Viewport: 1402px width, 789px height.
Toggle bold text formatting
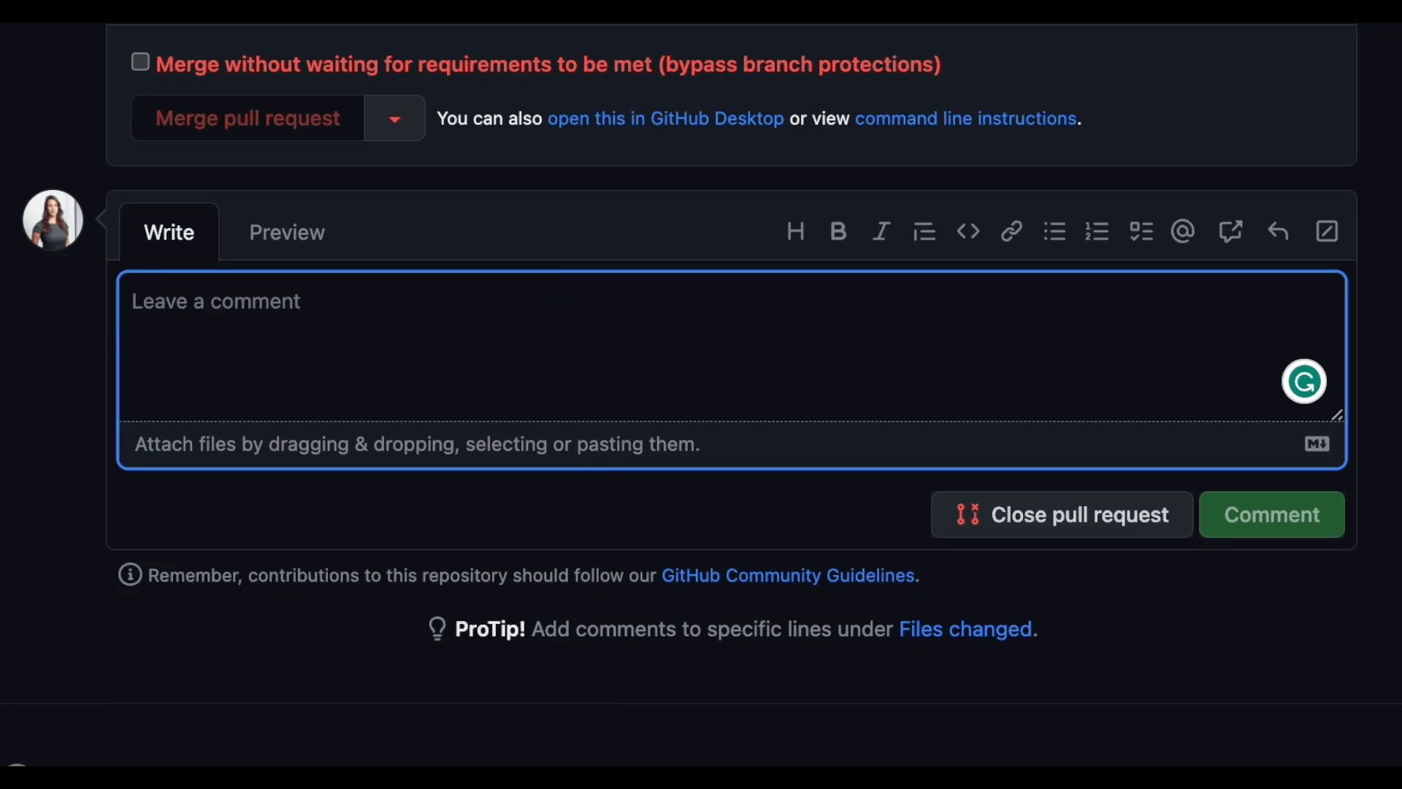pyautogui.click(x=838, y=232)
